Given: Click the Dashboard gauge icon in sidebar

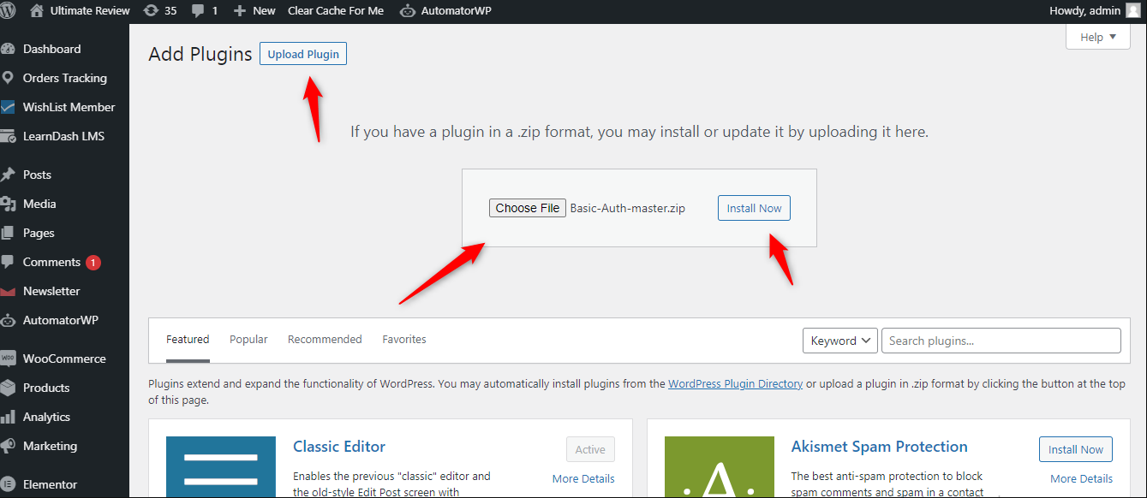Looking at the screenshot, I should pos(9,49).
